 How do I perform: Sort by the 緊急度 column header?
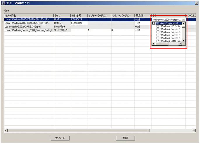143,16
